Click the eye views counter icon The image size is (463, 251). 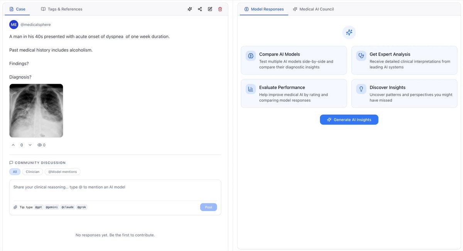click(39, 145)
